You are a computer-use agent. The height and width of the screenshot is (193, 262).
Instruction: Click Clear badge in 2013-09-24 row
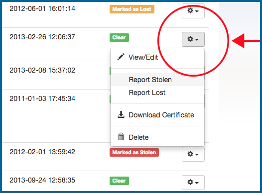tap(119, 181)
